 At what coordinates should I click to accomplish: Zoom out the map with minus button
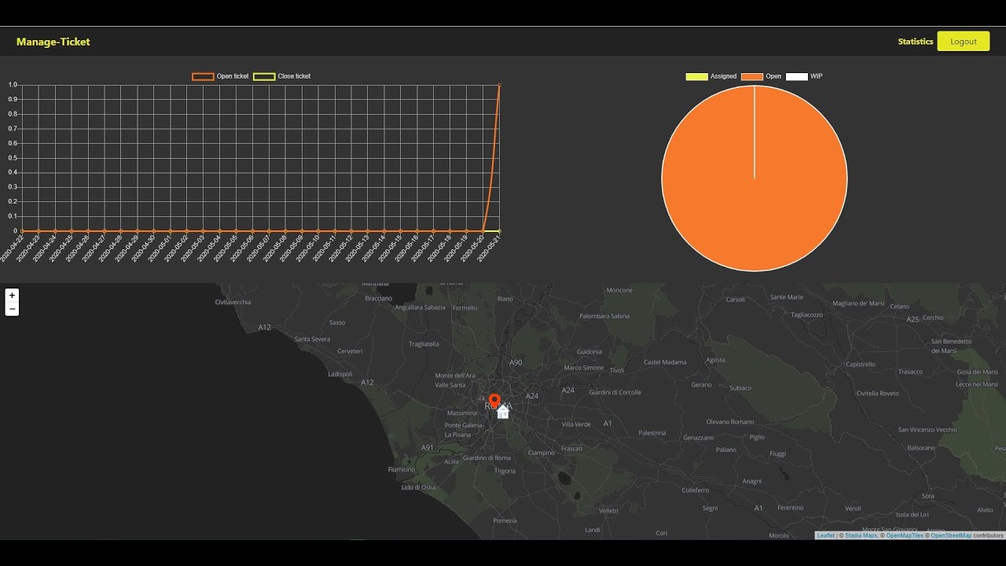(x=12, y=309)
